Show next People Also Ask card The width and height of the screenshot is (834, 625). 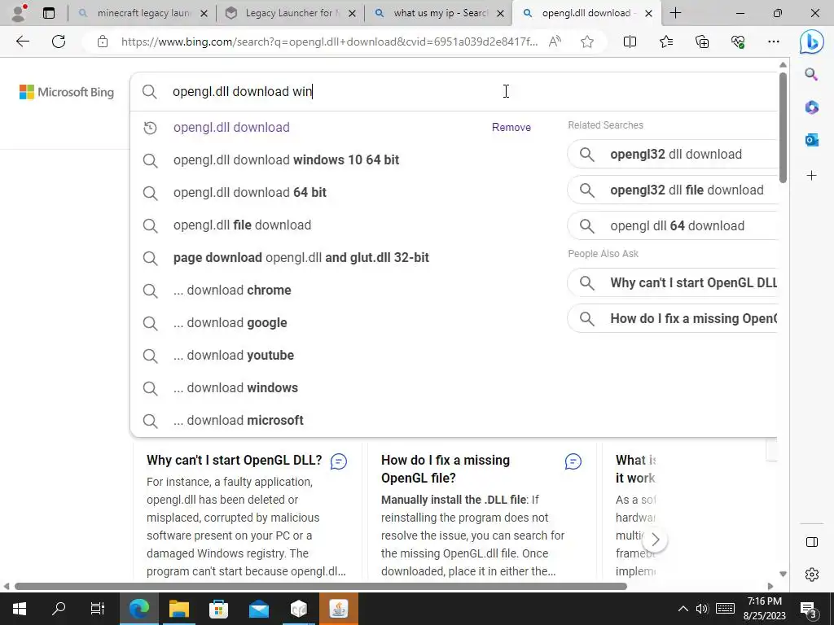[x=656, y=540]
